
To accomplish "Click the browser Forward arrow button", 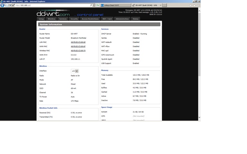I will tap(7, 5).
